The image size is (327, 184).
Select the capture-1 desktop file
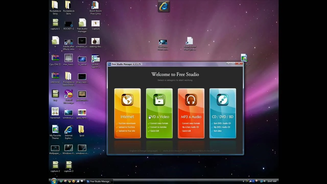(55, 25)
